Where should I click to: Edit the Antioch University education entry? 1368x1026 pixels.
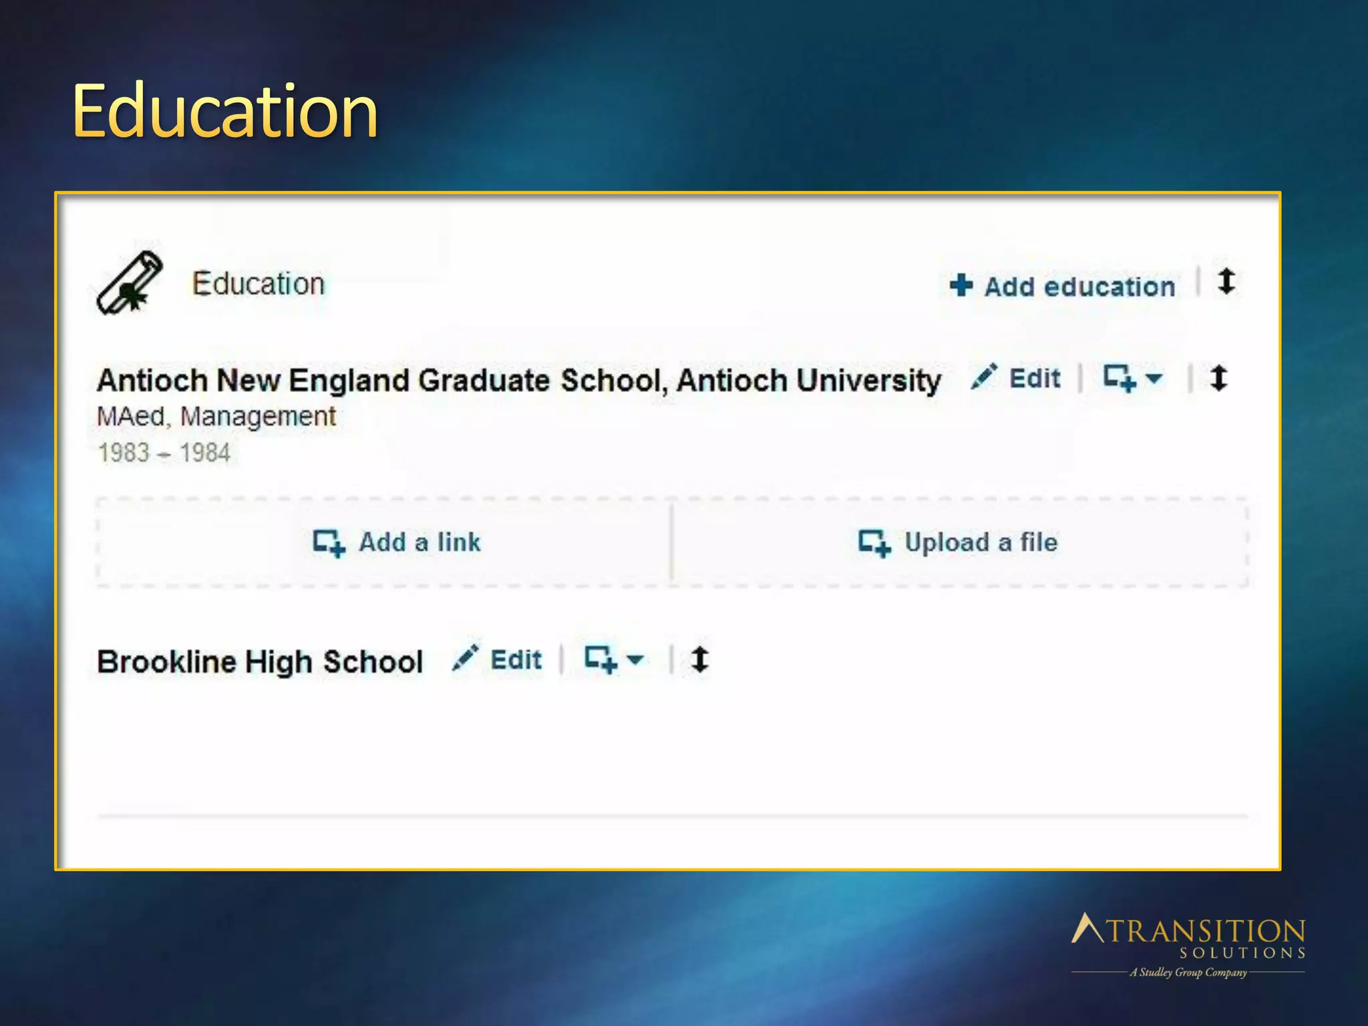1034,379
